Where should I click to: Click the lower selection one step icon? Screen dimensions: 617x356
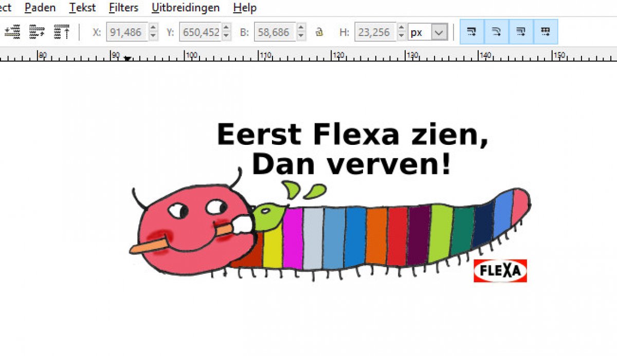coord(12,32)
